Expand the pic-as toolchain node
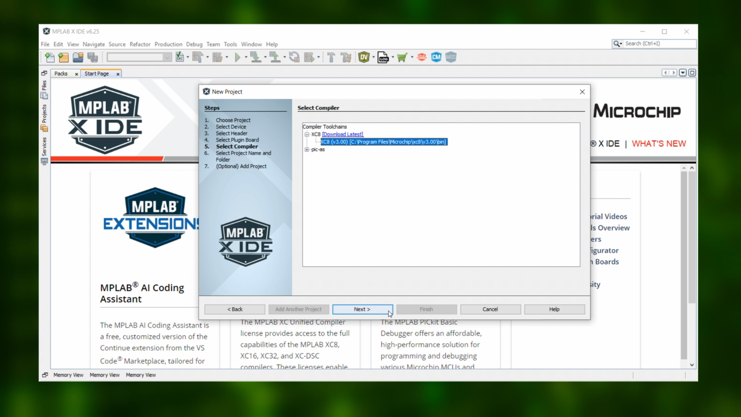The width and height of the screenshot is (741, 417). pos(307,149)
